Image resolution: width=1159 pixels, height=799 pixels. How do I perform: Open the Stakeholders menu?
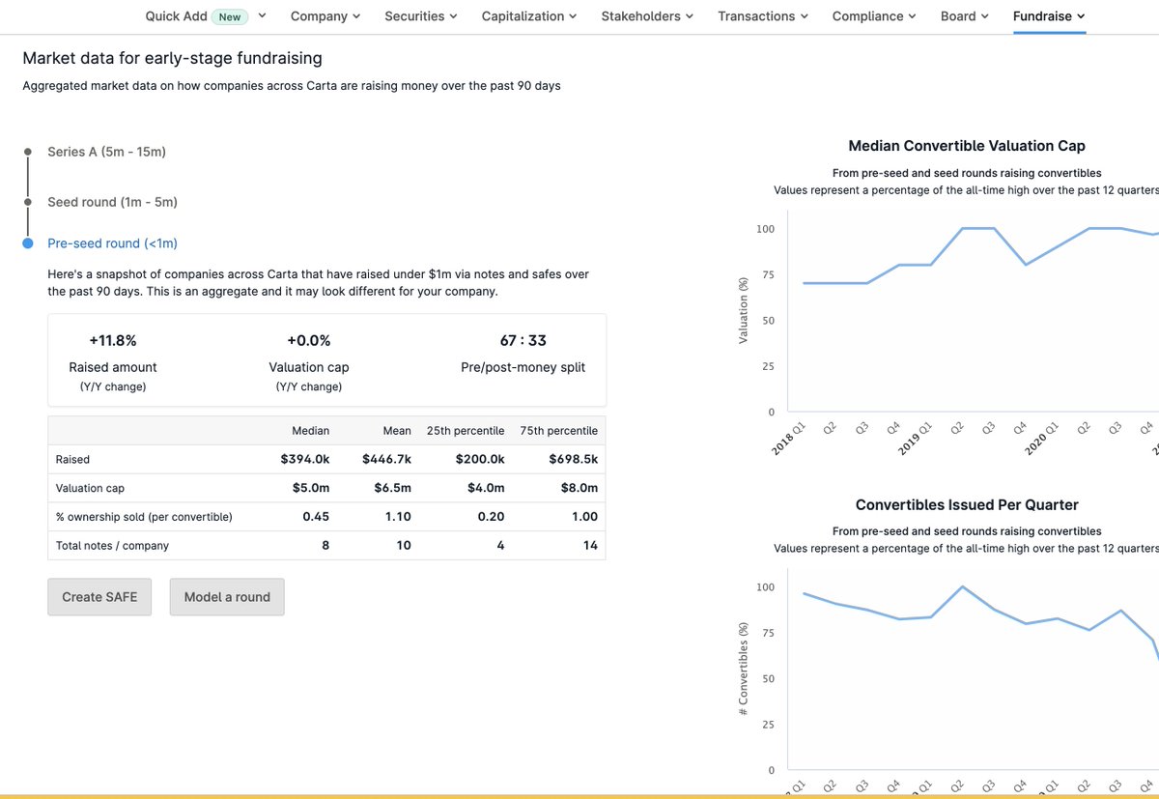(x=647, y=16)
